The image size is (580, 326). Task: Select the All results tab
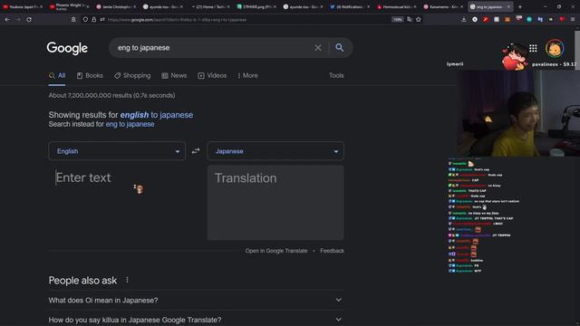pos(57,76)
